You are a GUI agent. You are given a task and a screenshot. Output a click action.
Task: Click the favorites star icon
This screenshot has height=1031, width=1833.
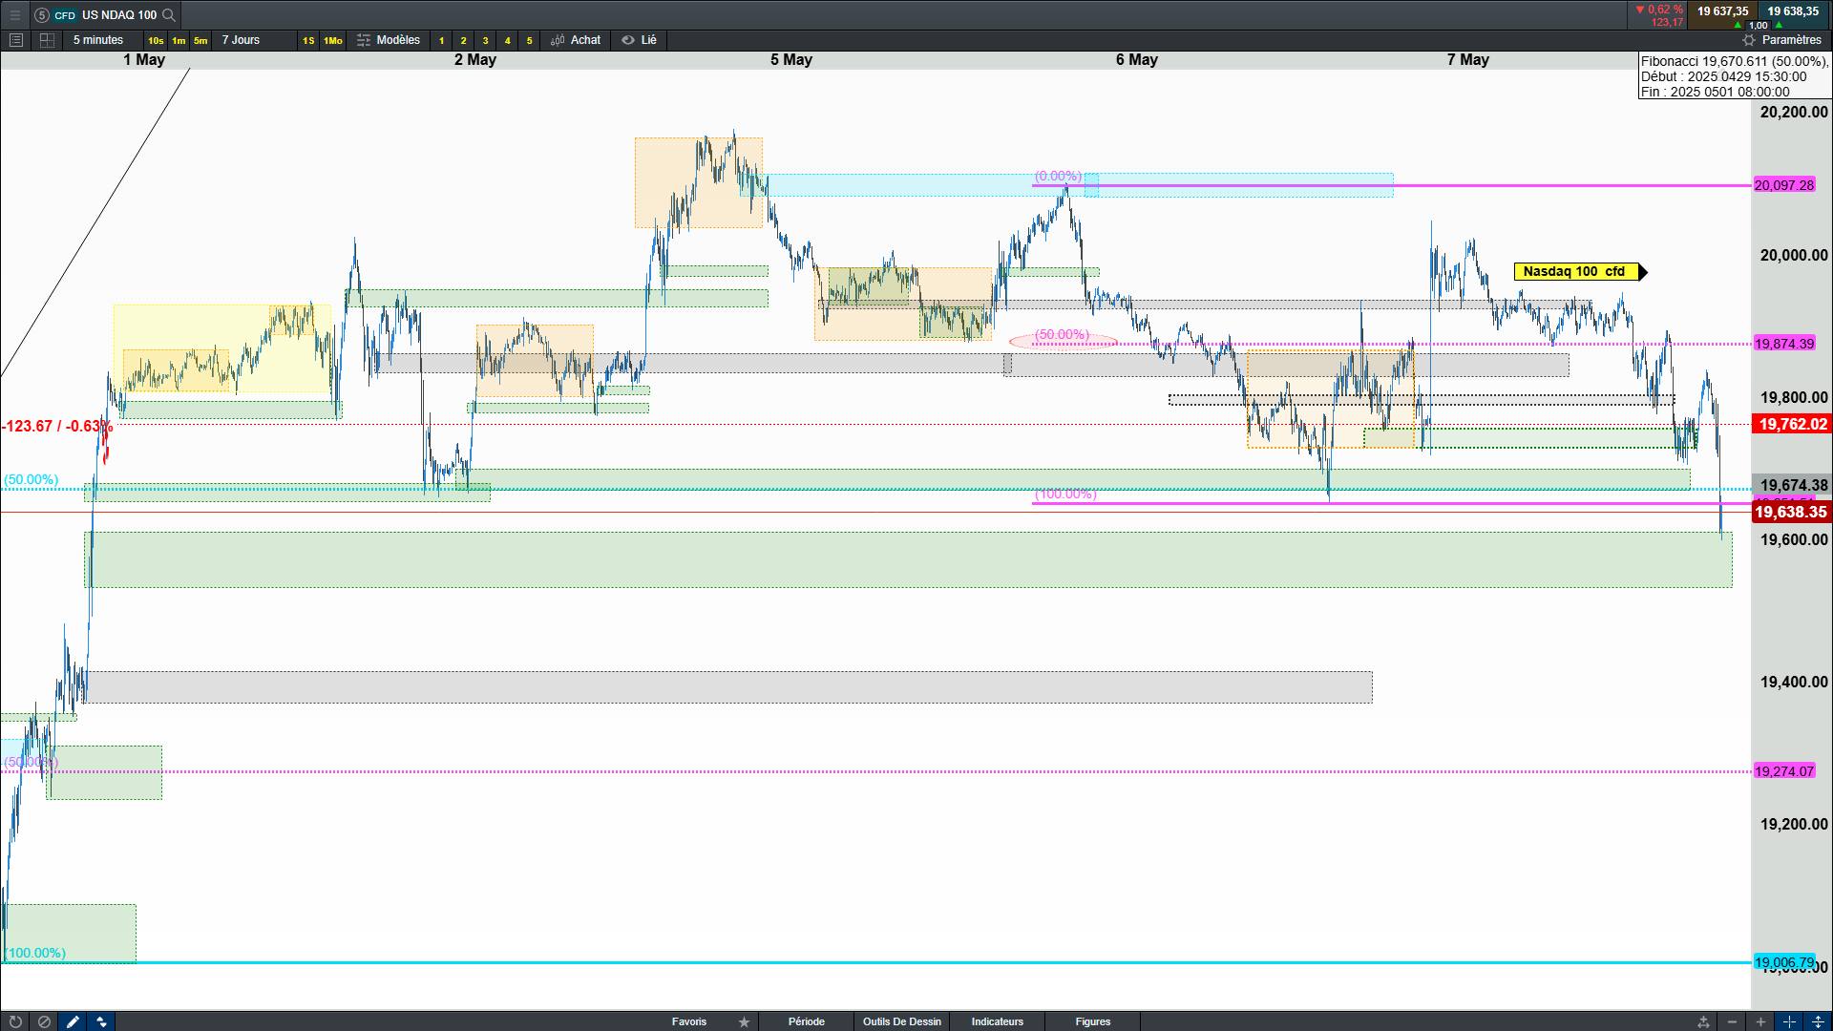pos(744,1021)
